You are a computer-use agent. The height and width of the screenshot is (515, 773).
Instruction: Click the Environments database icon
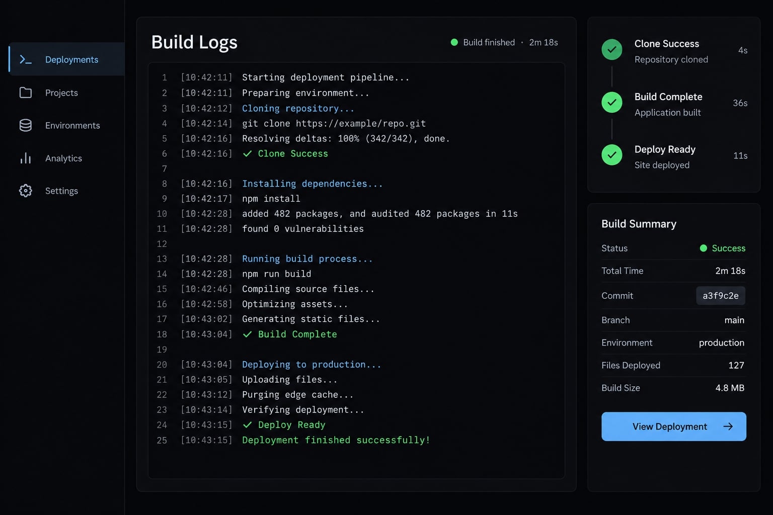(x=25, y=125)
